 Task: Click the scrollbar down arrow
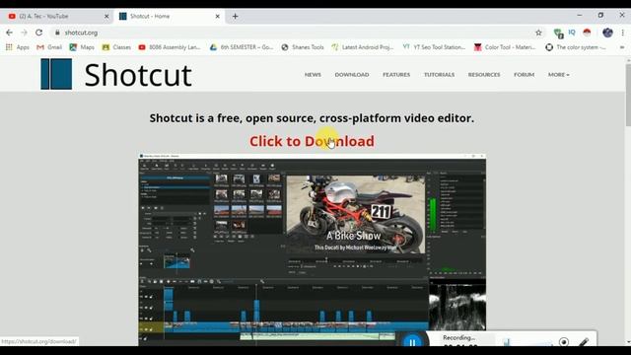(x=628, y=342)
